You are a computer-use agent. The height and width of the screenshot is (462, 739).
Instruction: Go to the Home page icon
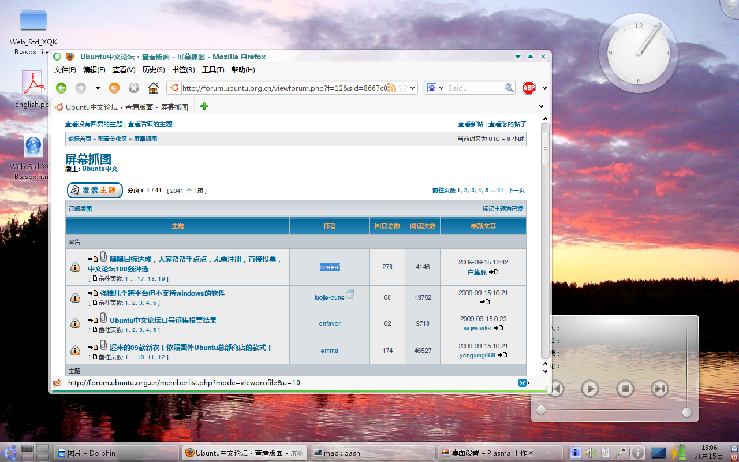click(x=154, y=88)
